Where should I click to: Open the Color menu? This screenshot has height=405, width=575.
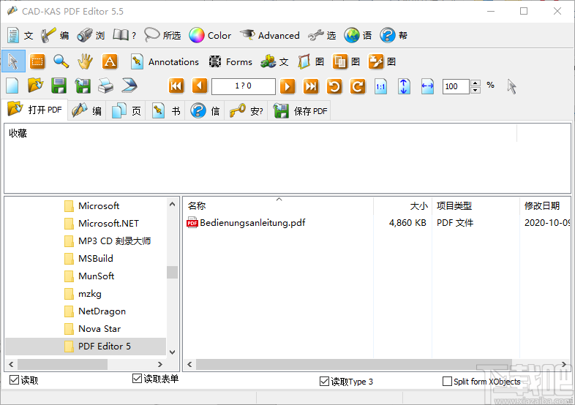pyautogui.click(x=210, y=36)
